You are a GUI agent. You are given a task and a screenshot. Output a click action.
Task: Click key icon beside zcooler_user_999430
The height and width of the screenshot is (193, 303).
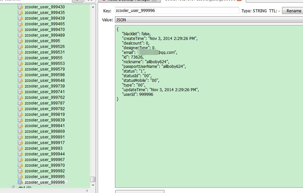click(x=20, y=7)
